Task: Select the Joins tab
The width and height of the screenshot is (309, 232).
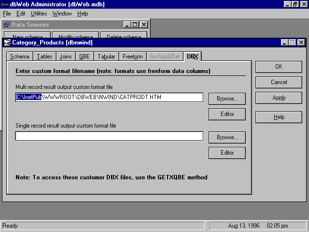Action: (65, 57)
